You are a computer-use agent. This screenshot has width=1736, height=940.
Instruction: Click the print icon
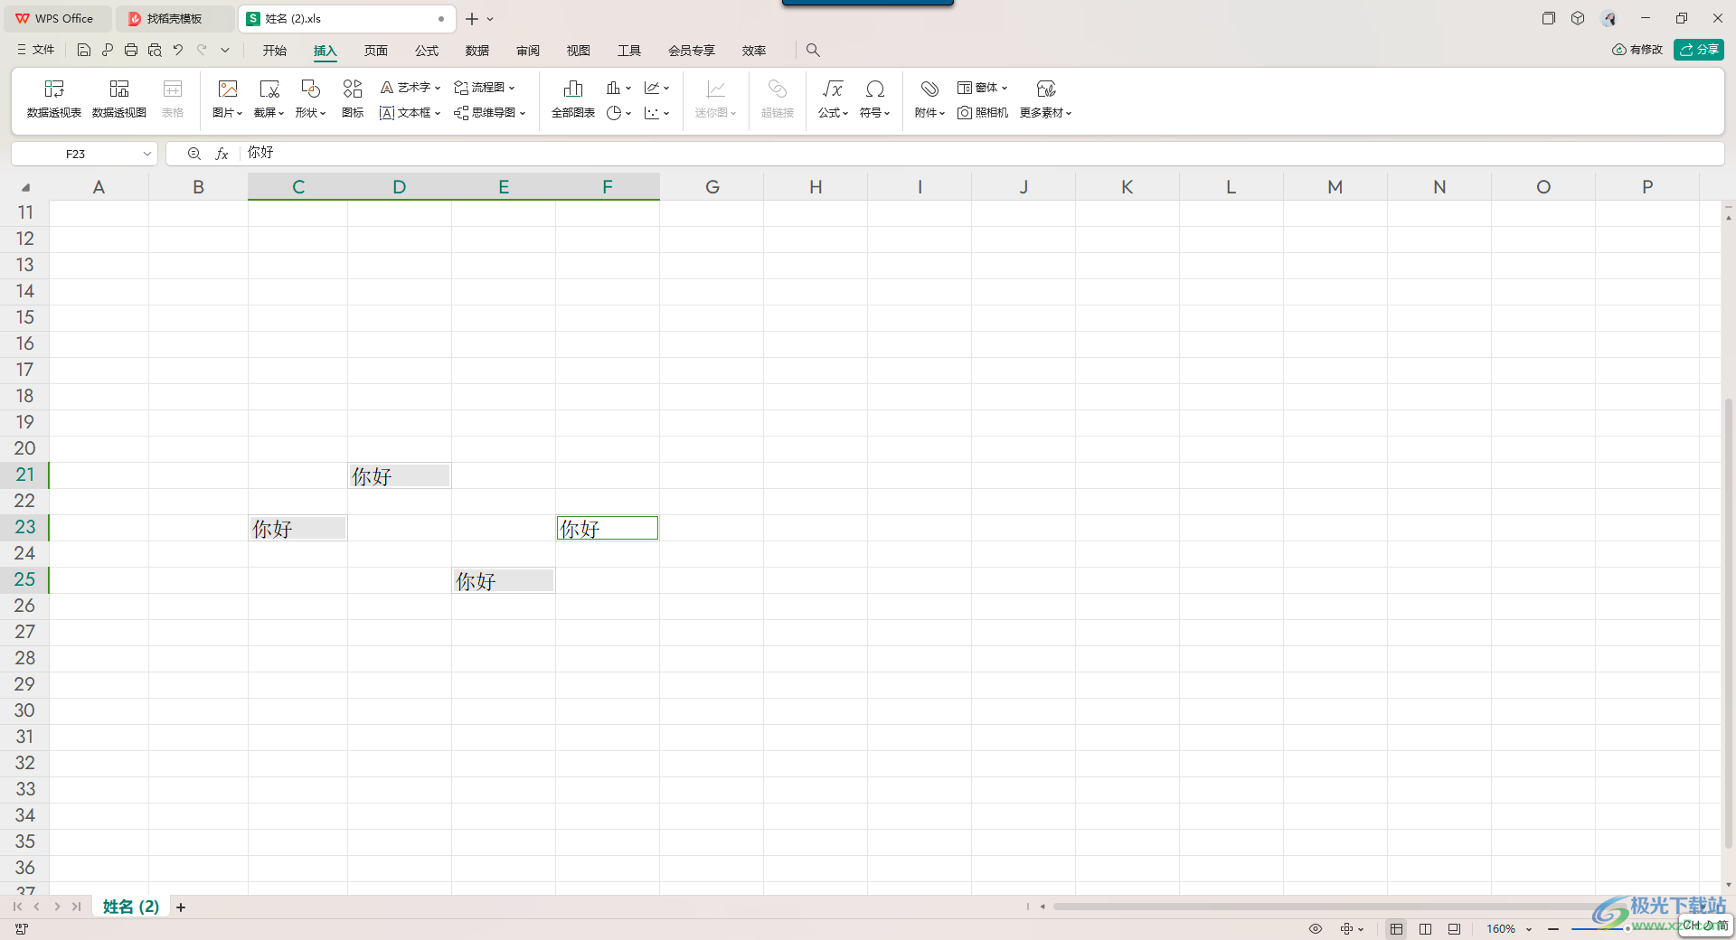pos(131,50)
